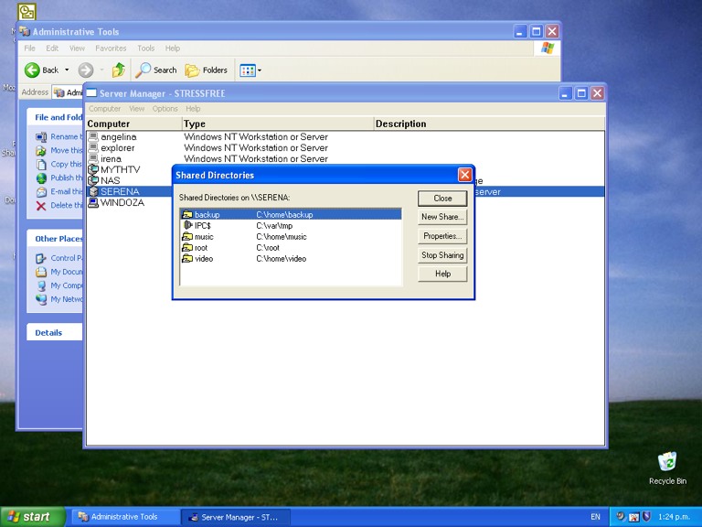
Task: Open the Back button history dropdown arrow
Action: point(67,70)
